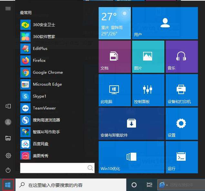Screen dimensions: 205x191
Task: Open the 控制面板 tile
Action: click(148, 90)
